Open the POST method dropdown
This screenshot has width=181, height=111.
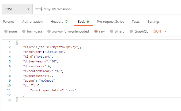click(16, 9)
